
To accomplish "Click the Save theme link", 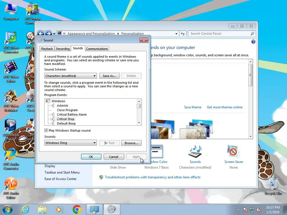I will (193, 107).
